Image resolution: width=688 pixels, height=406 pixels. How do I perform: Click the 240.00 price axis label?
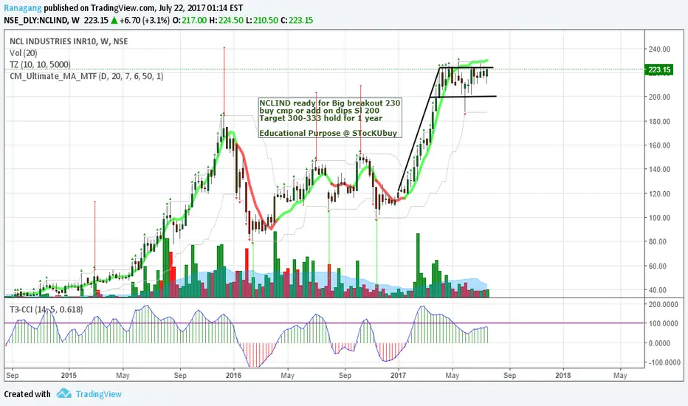coord(659,49)
